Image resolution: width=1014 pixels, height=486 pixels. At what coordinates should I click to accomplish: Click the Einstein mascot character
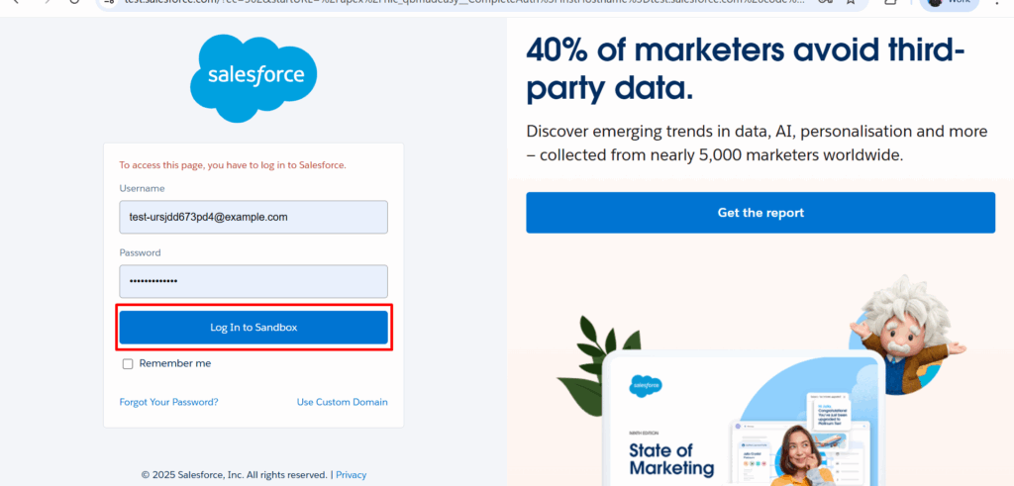coord(907,334)
